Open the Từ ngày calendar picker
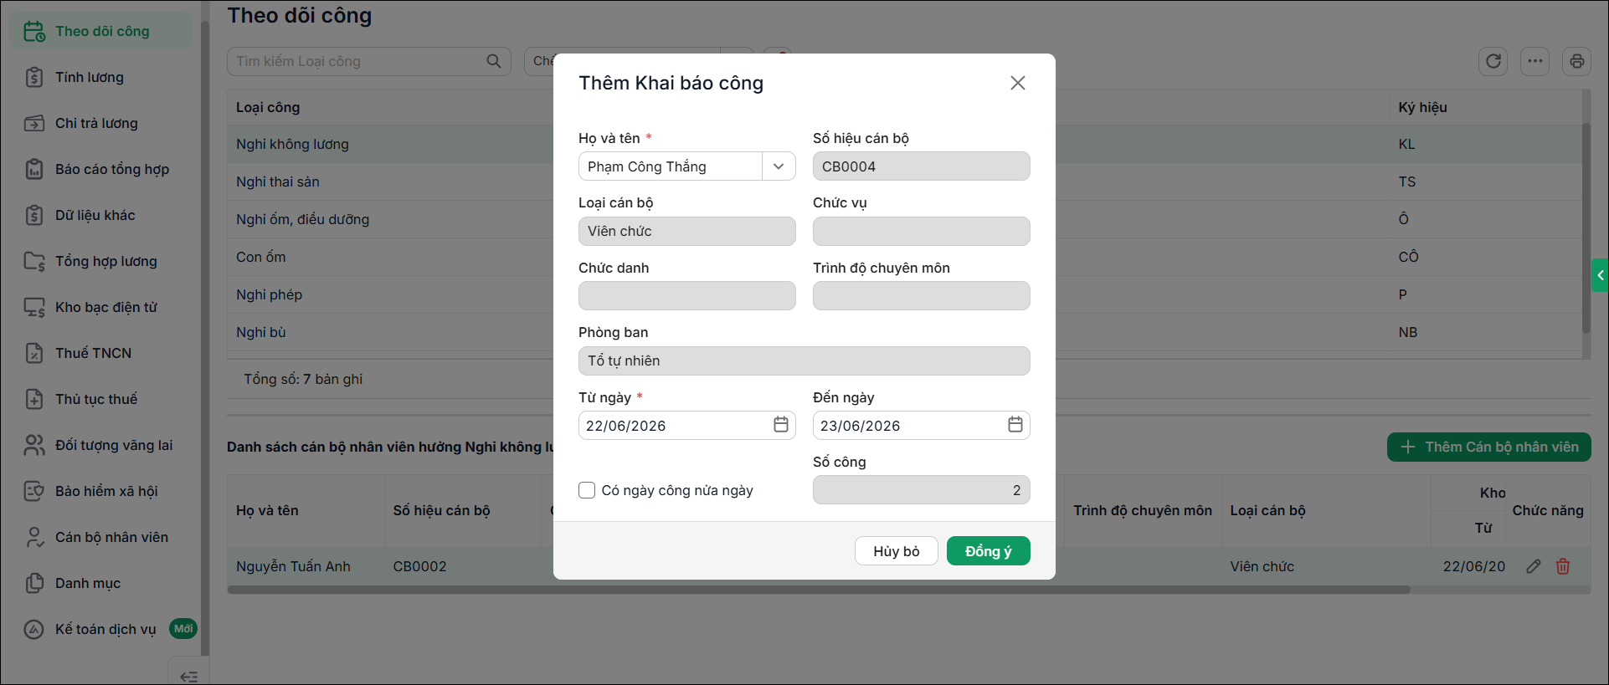1609x685 pixels. tap(781, 425)
